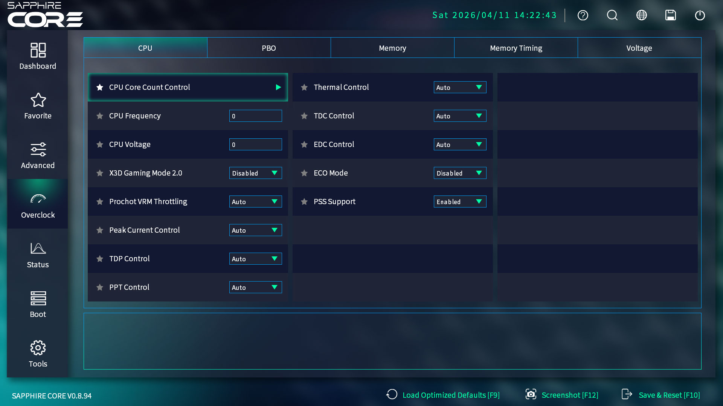
Task: Open the Favorite sidebar section
Action: pos(38,106)
